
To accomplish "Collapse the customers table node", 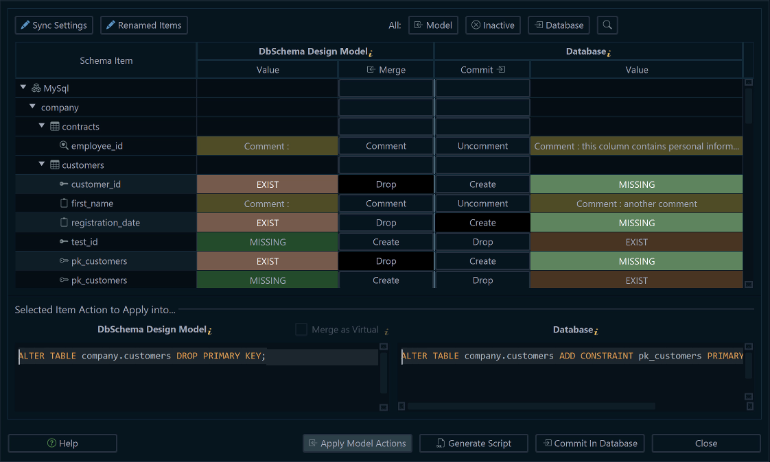I will tap(42, 165).
